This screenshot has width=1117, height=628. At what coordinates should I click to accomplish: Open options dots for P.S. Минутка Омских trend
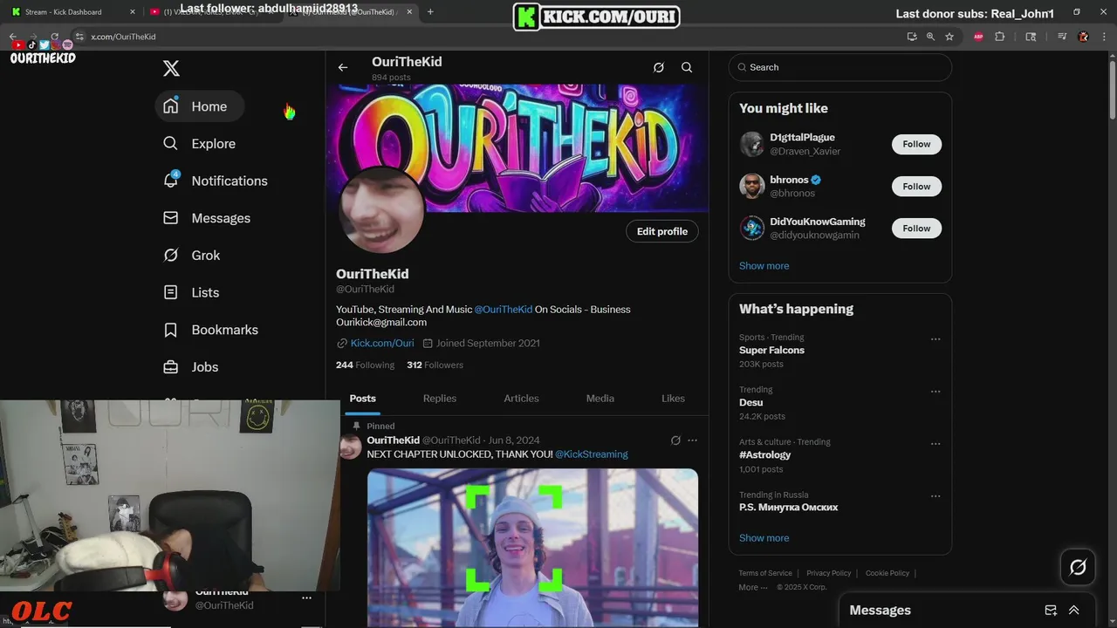tap(935, 496)
